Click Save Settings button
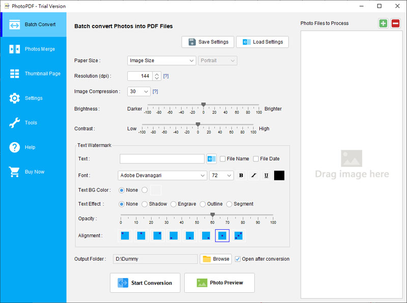 coord(208,42)
